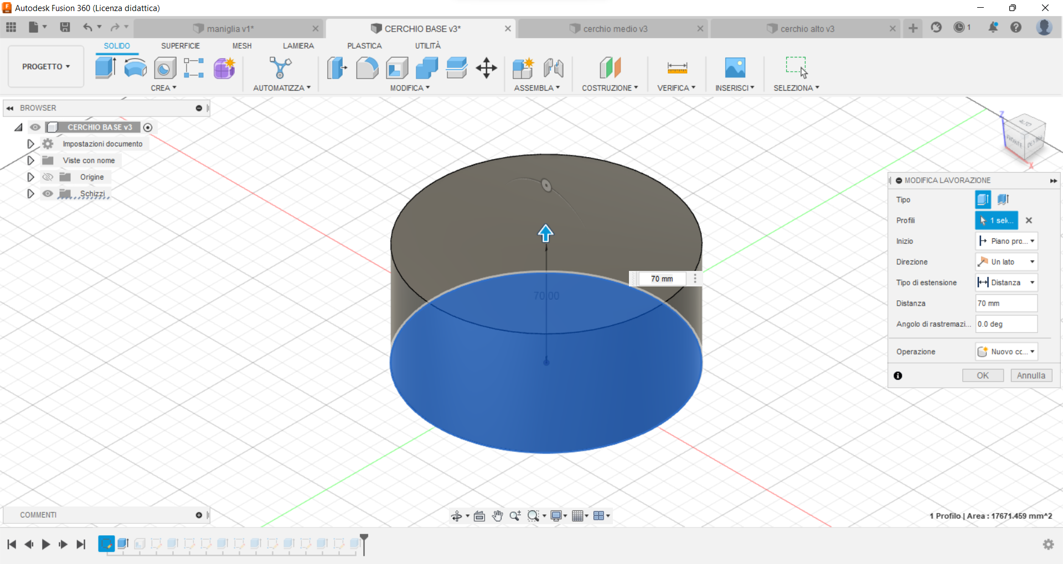
Task: Open the CREA menu label
Action: click(x=163, y=88)
